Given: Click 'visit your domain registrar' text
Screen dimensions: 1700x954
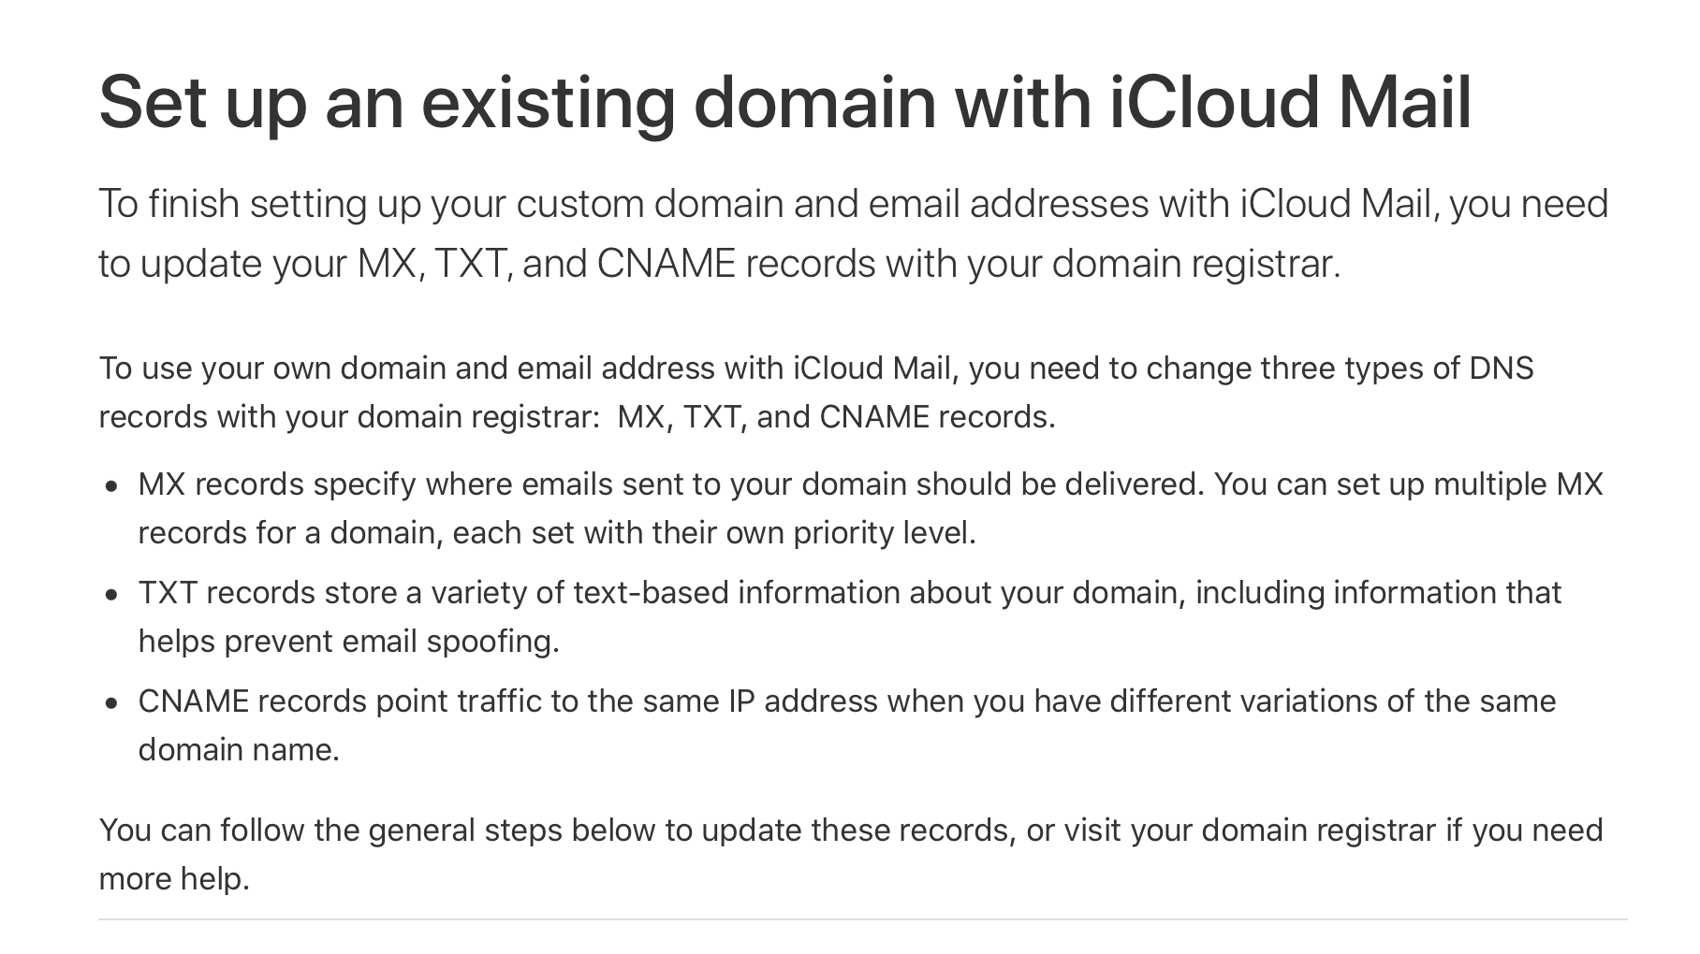Looking at the screenshot, I should 1250,831.
